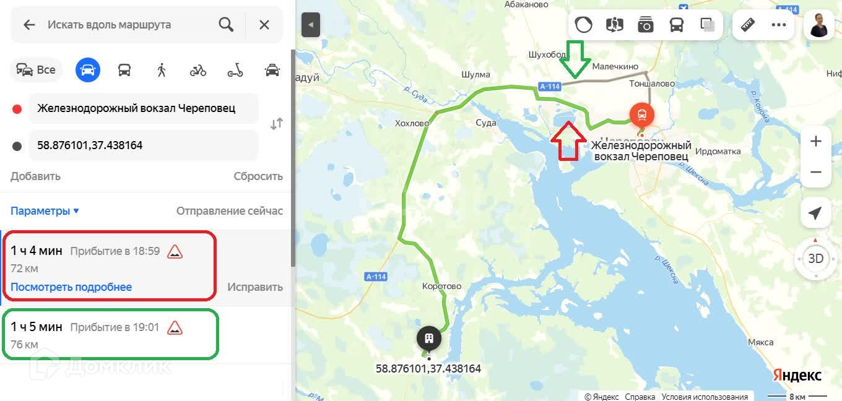Open the three-dots more tools menu

pos(779,25)
